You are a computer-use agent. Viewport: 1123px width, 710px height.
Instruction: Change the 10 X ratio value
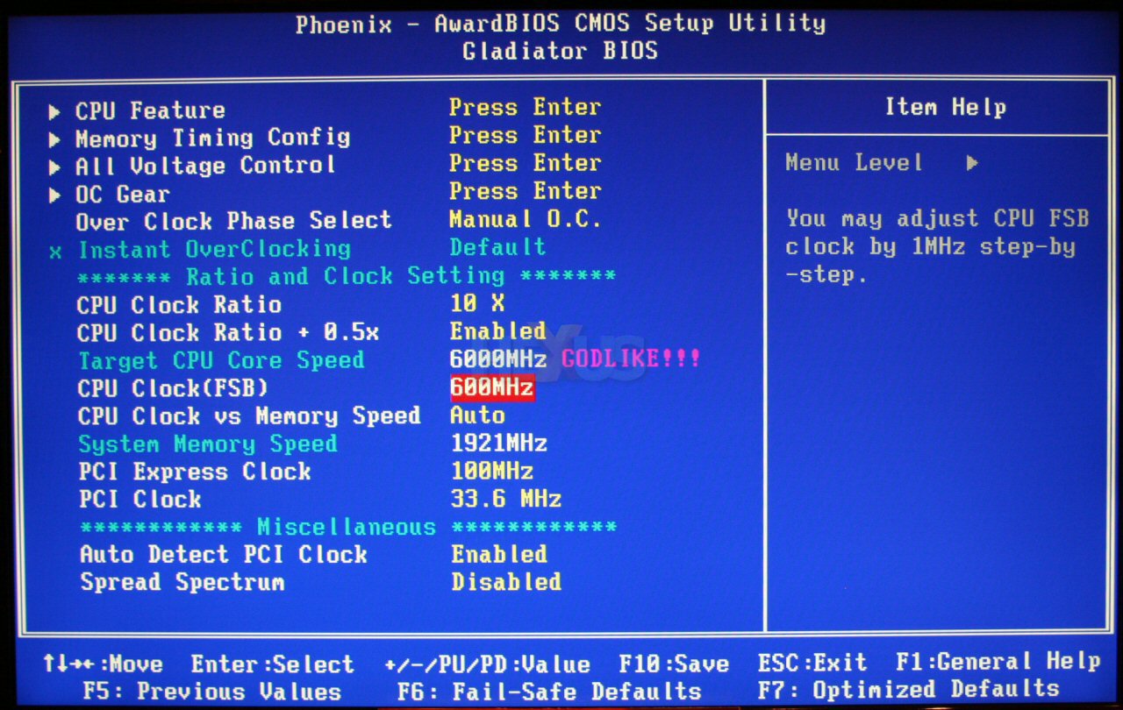click(477, 304)
